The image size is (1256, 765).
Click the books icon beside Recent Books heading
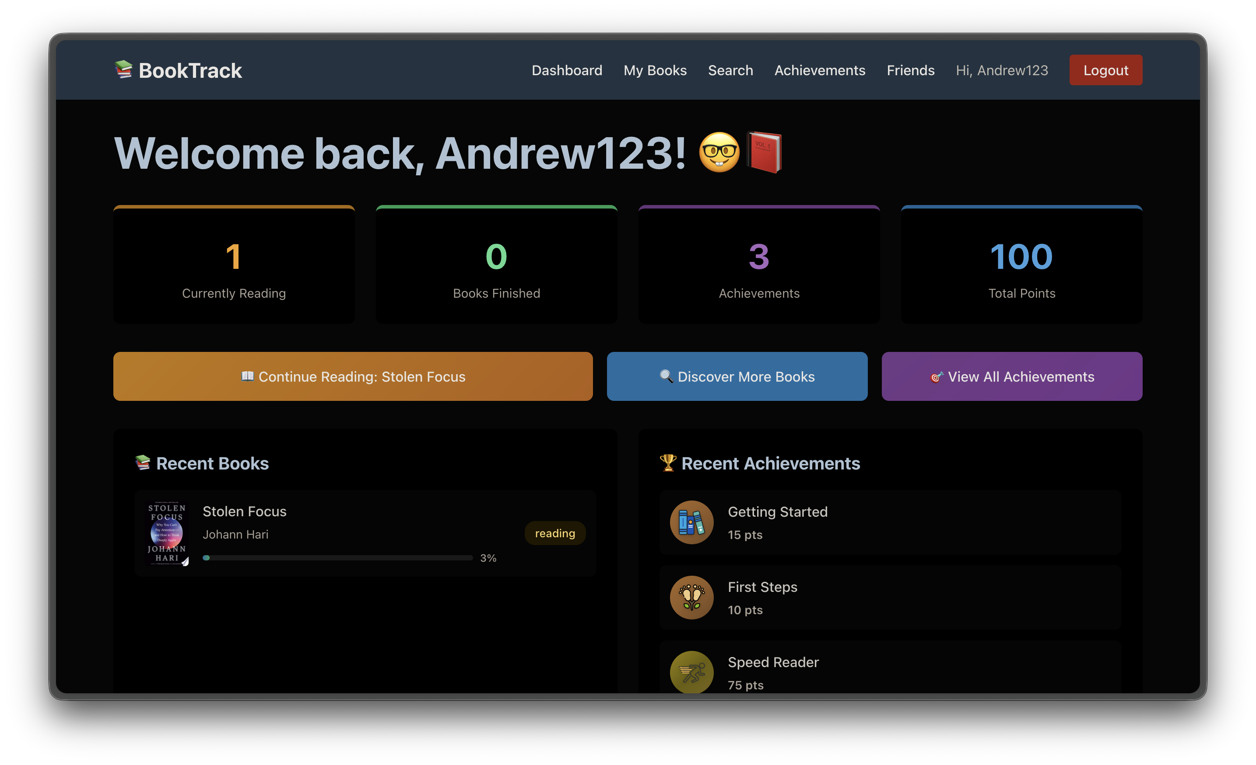coord(143,463)
